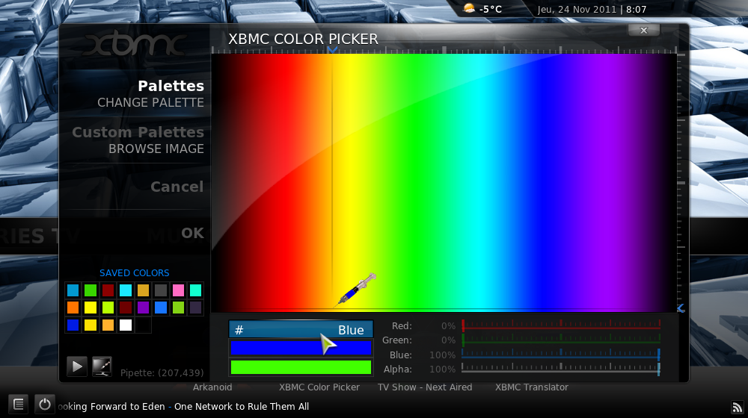Screen dimensions: 748x418
Task: Pick the cyan saved color
Action: [126, 290]
